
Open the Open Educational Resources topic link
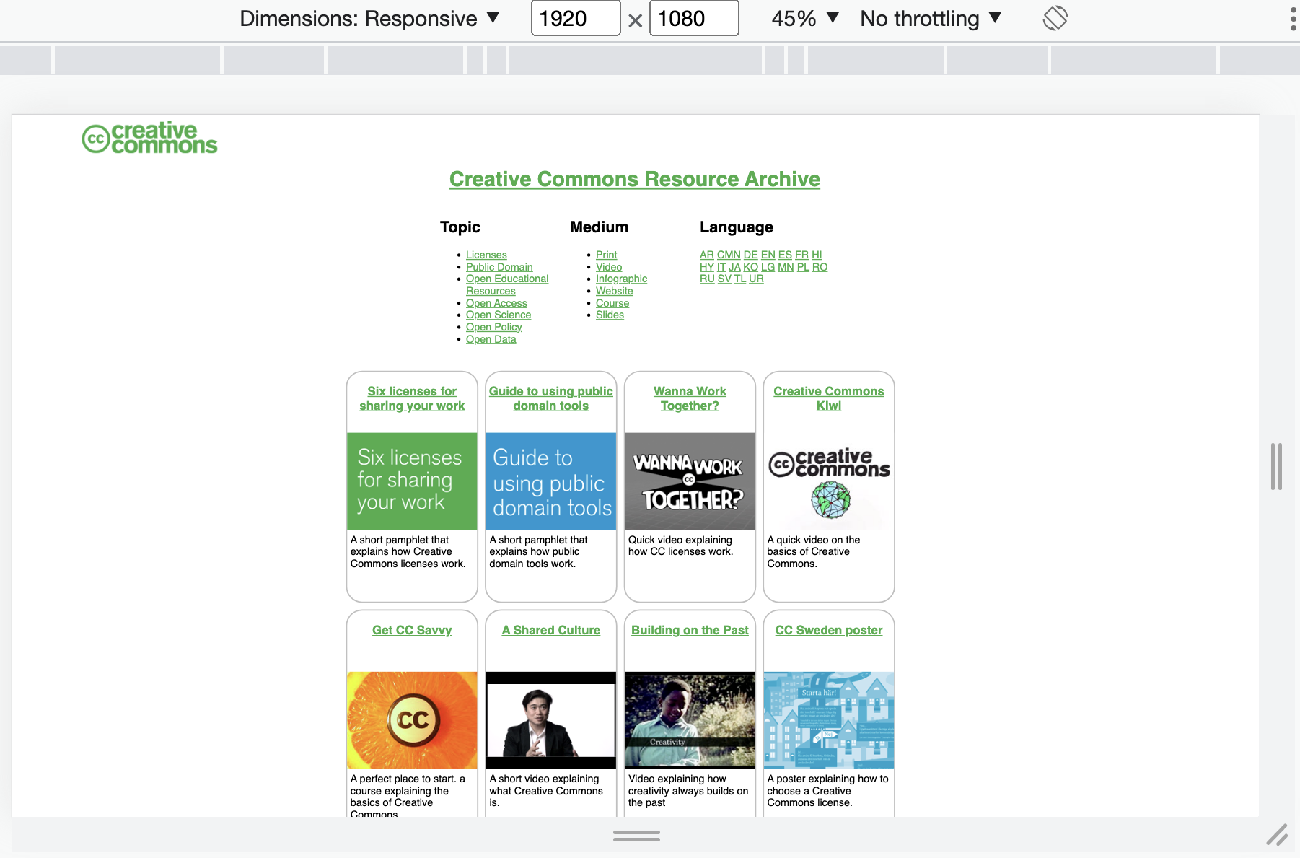click(x=507, y=285)
